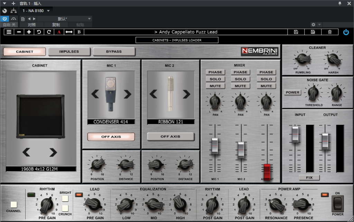
Task: Select next cabinet with right arrow
Action: coord(53,152)
